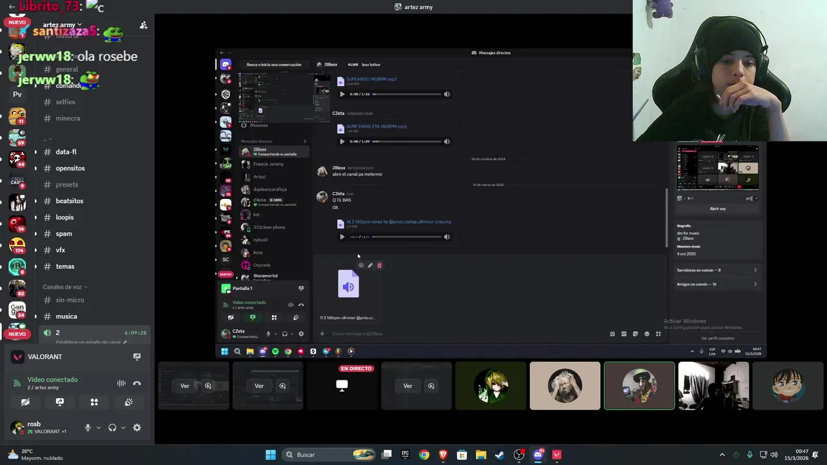Click Abrir voz in profile panel
Viewport: 827px width, 465px height.
(x=717, y=209)
